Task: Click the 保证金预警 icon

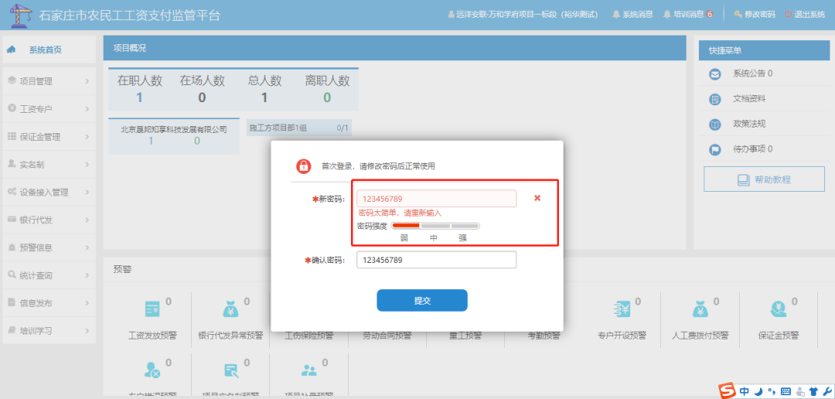Action: [x=779, y=309]
